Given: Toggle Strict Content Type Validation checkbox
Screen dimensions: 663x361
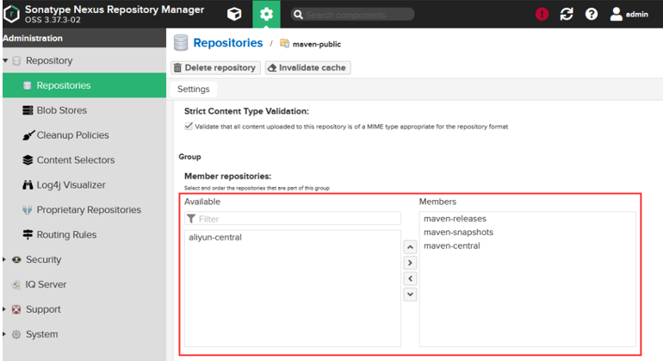Looking at the screenshot, I should point(189,126).
